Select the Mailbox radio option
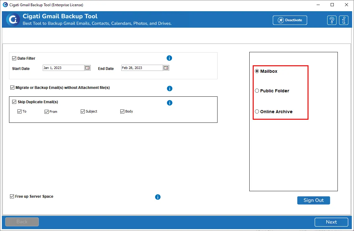 click(257, 71)
